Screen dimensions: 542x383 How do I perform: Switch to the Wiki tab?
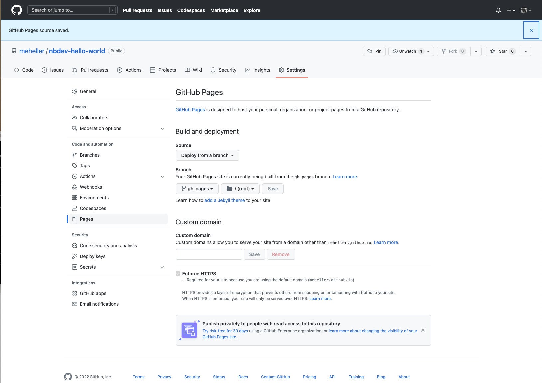(x=193, y=70)
